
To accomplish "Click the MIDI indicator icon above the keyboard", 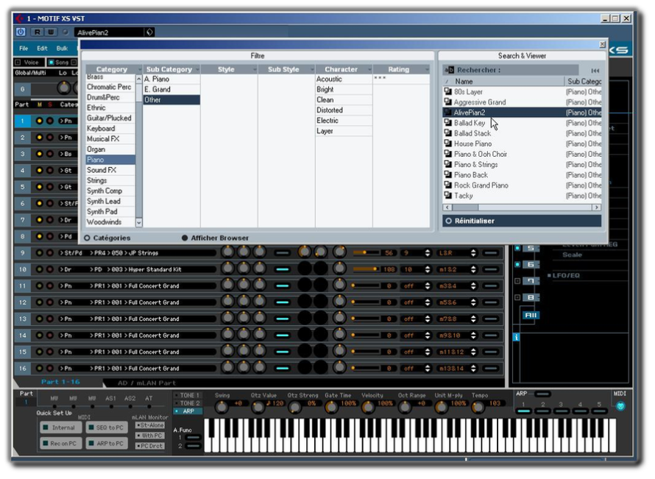I will (x=620, y=406).
